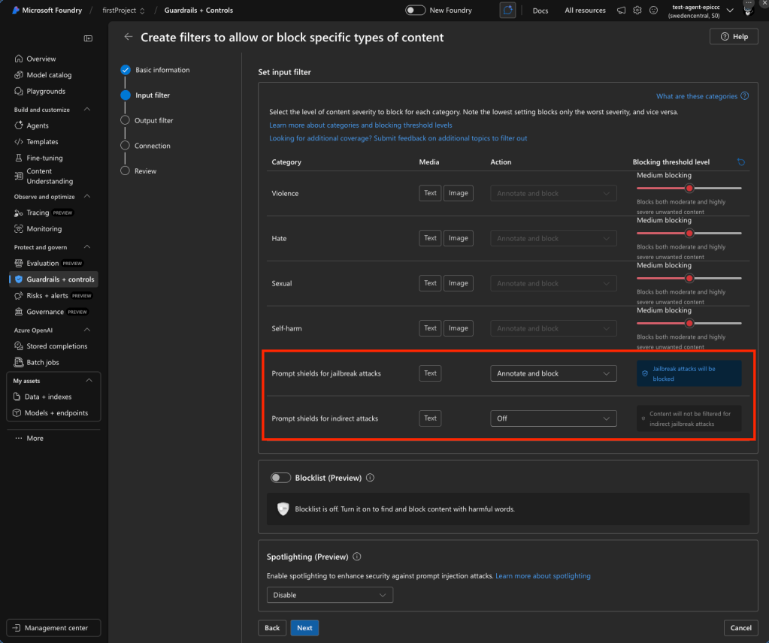Click the Next button
The height and width of the screenshot is (643, 769).
[x=304, y=628]
